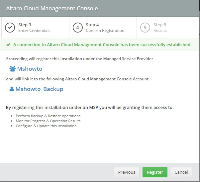This screenshot has height=182, width=200.
Task: Open the Mshowto_Backup account name link
Action: coord(39,89)
